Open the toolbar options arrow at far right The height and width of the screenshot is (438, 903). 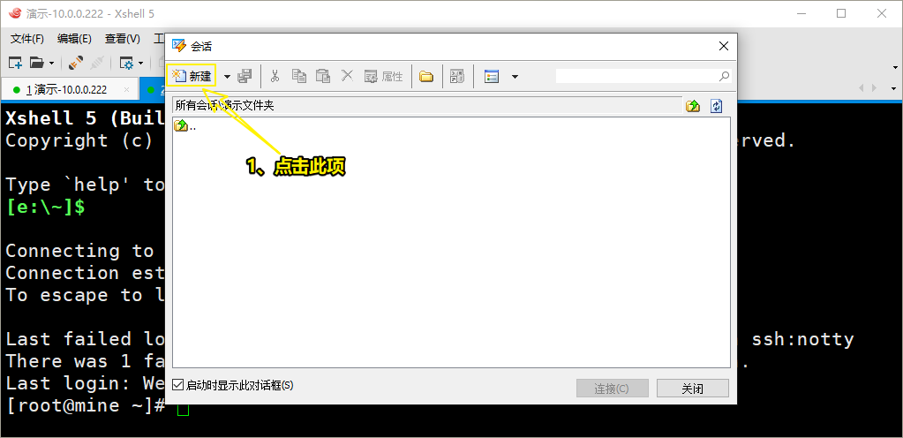[896, 67]
